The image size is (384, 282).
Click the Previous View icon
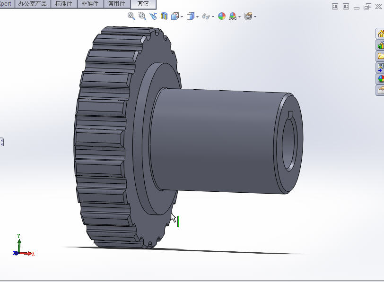click(153, 16)
